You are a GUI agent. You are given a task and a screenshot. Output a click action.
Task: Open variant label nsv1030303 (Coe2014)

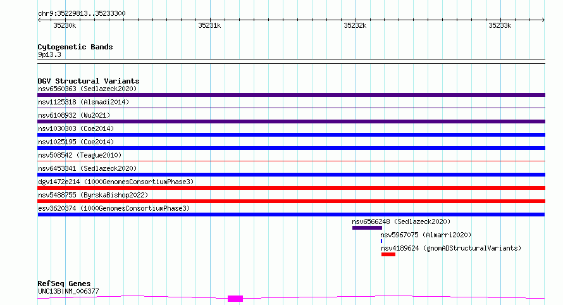coord(76,128)
